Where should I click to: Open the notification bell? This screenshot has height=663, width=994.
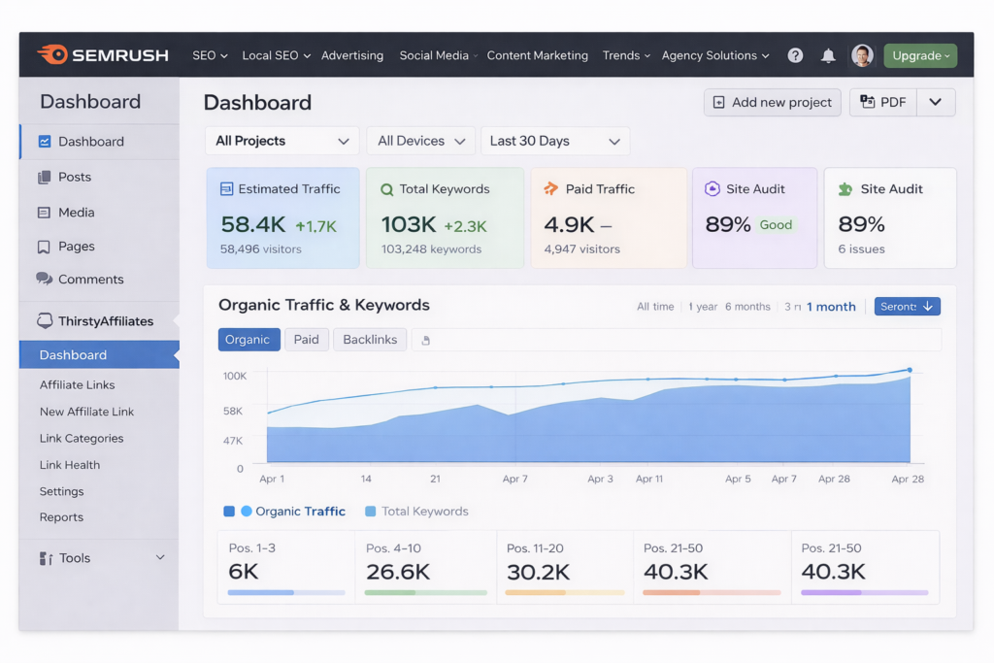[828, 55]
